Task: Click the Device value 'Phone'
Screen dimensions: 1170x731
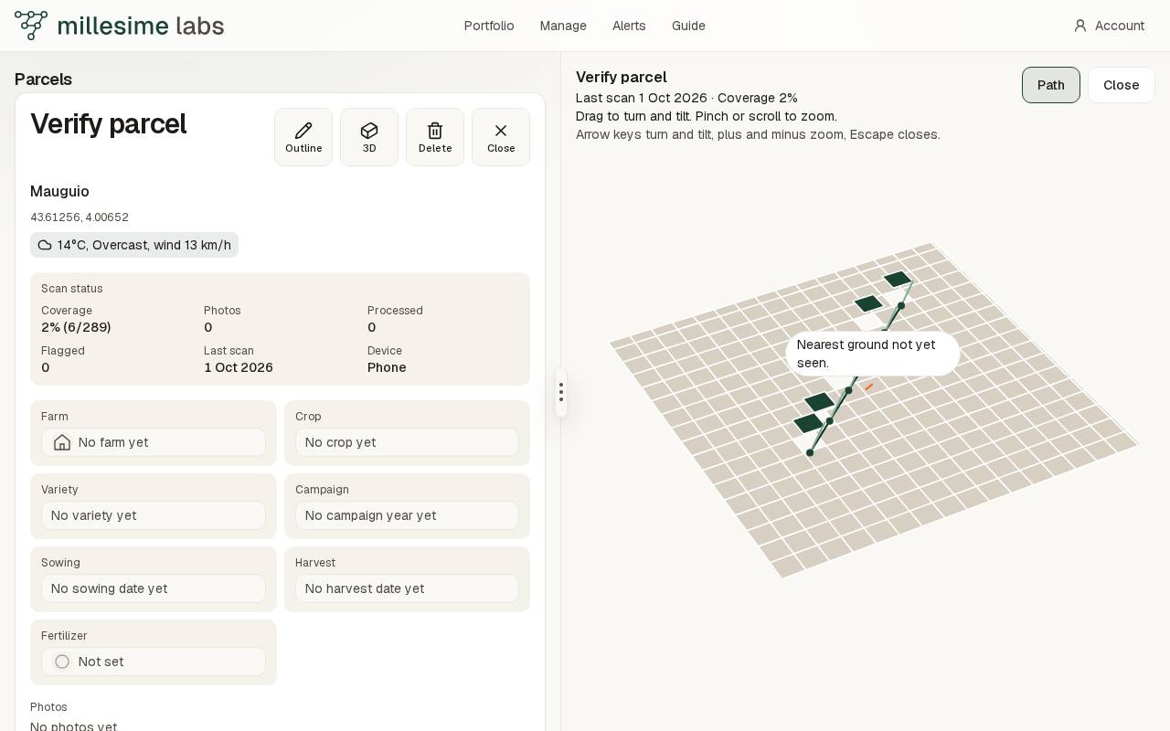Action: tap(387, 367)
